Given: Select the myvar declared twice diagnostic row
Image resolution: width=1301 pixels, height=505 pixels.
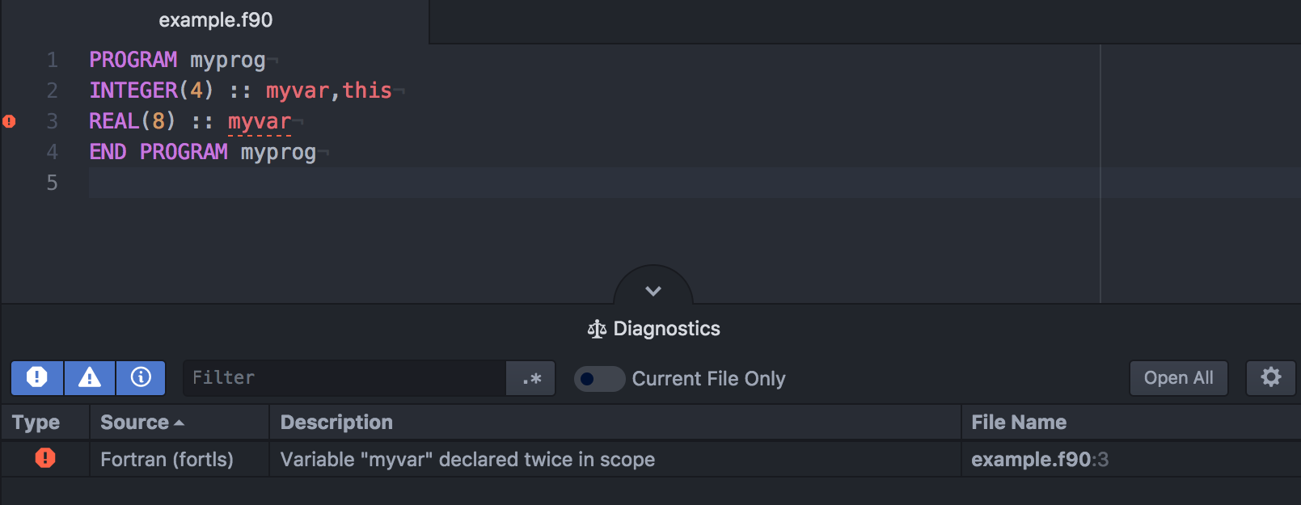Looking at the screenshot, I should [x=651, y=459].
